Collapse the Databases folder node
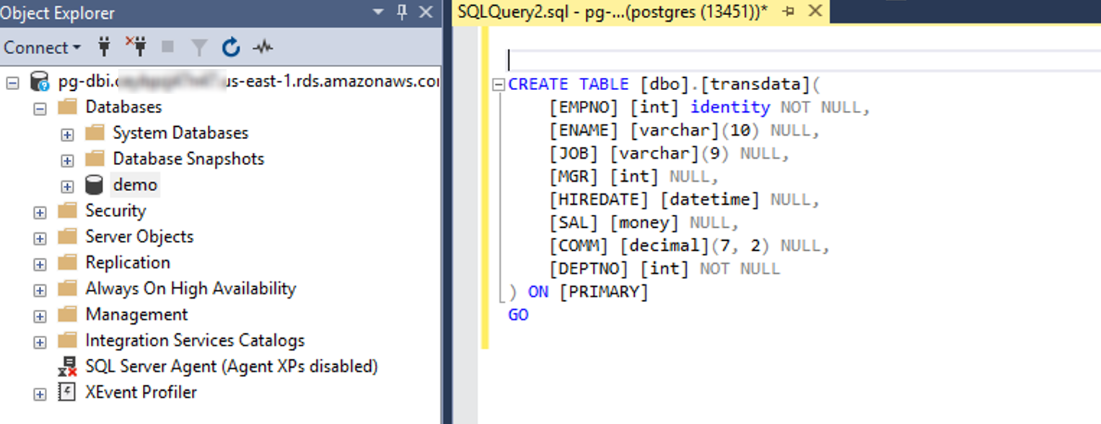The width and height of the screenshot is (1101, 424). pos(40,108)
